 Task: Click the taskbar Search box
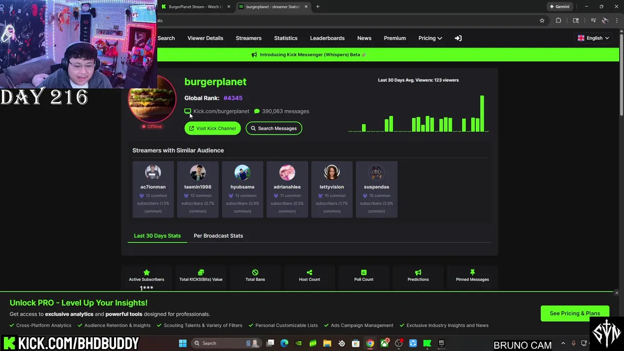pos(227,343)
